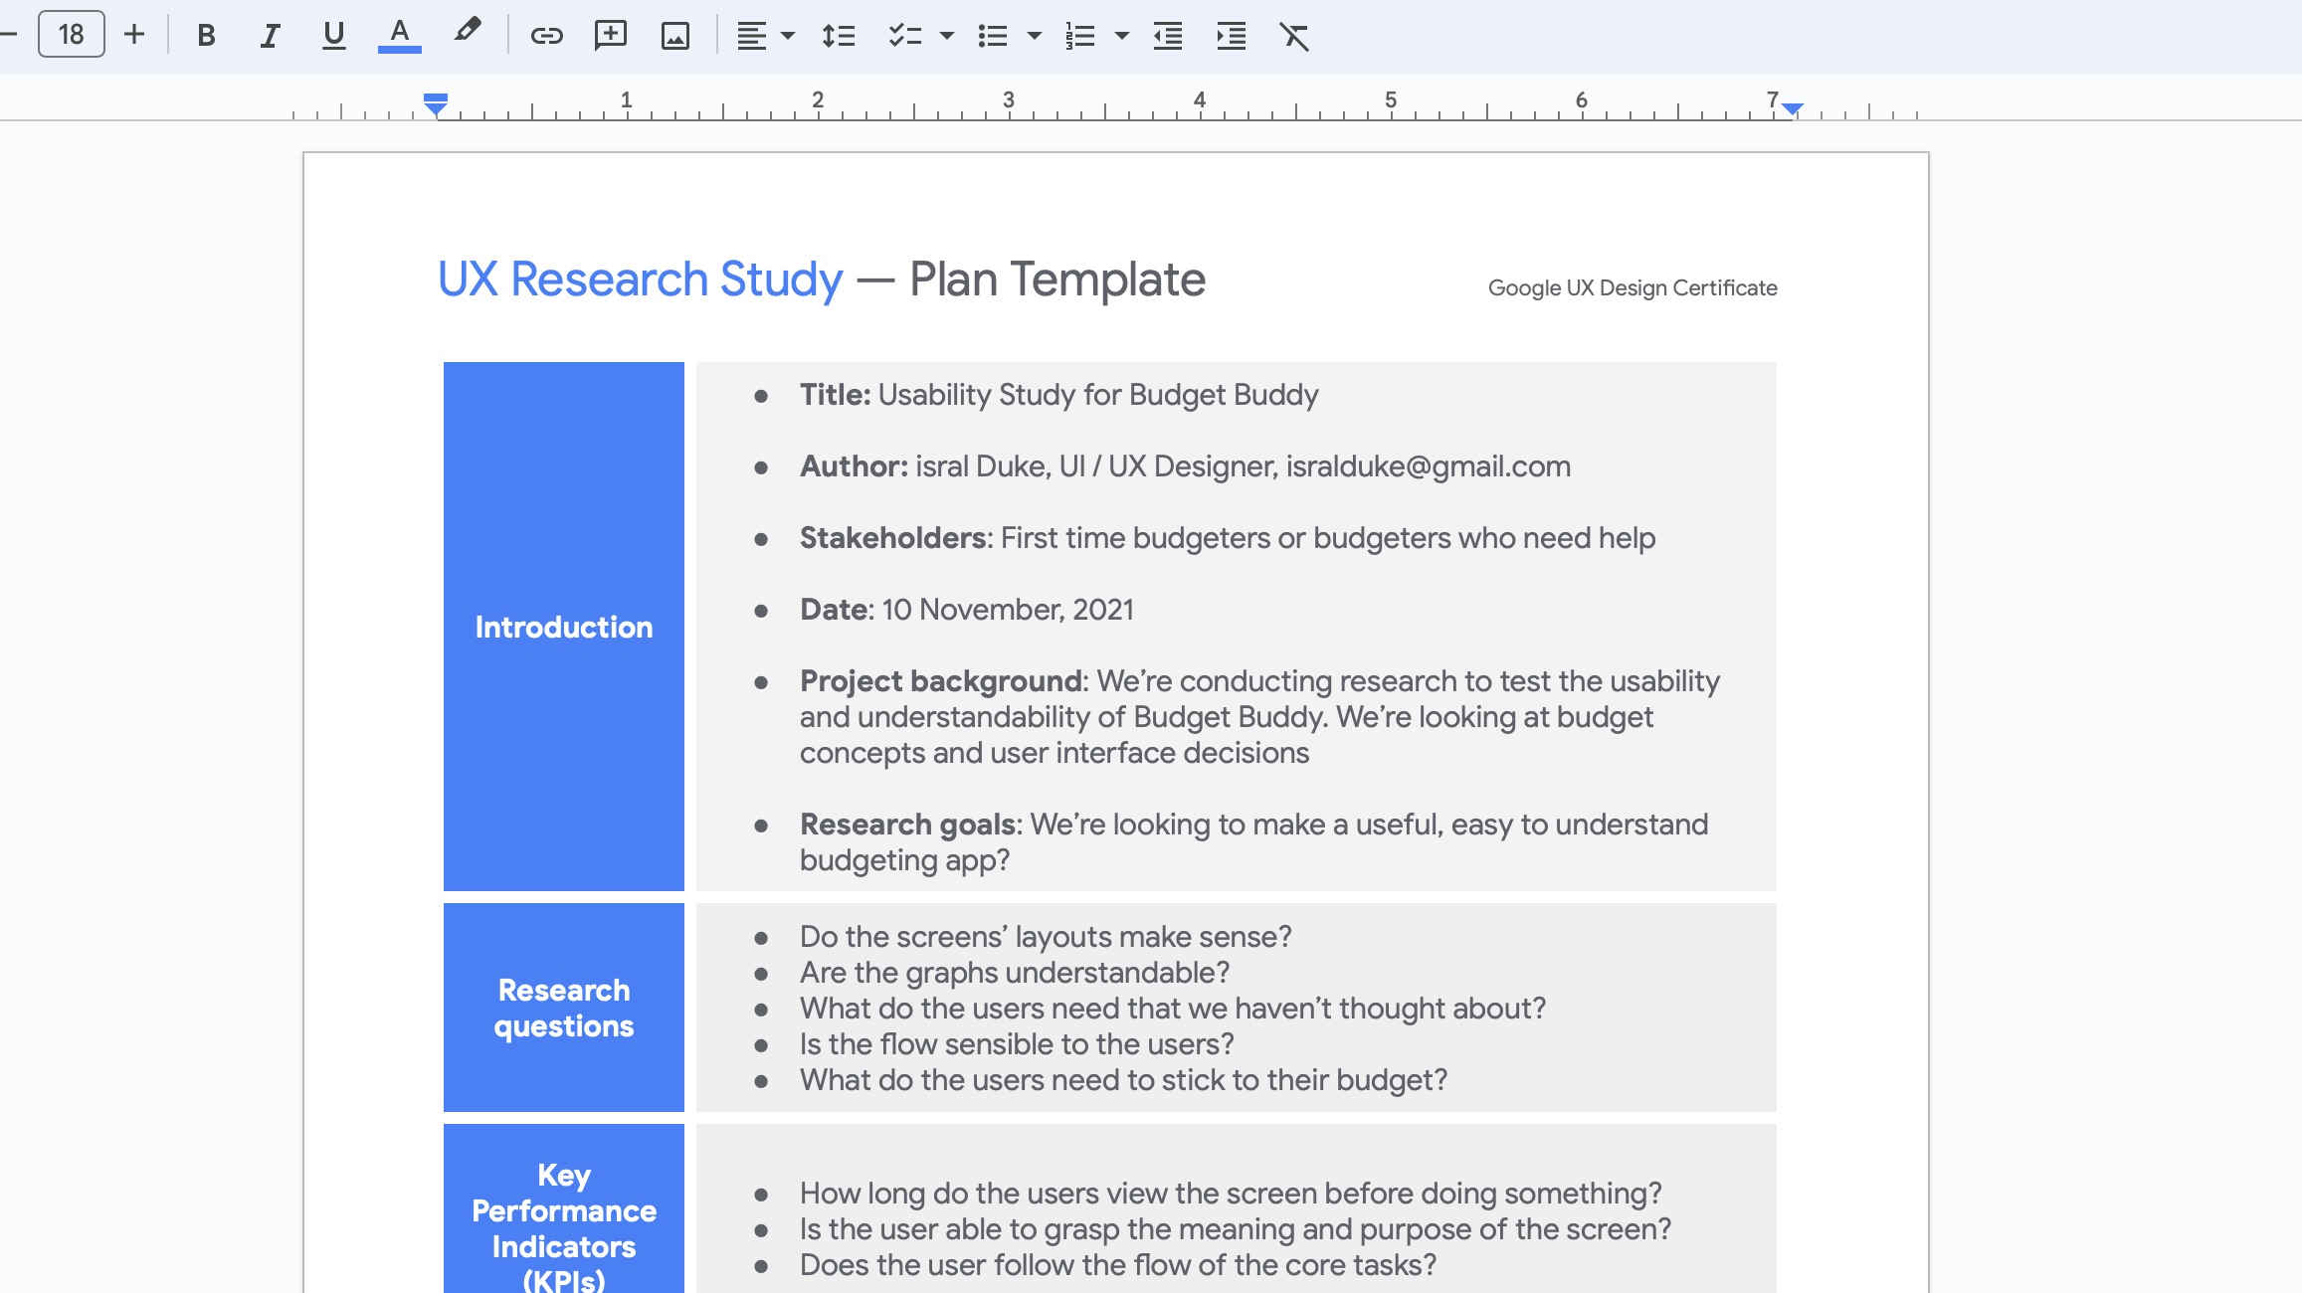Expand the checklist options dropdown arrow
2302x1293 pixels.
tap(947, 36)
